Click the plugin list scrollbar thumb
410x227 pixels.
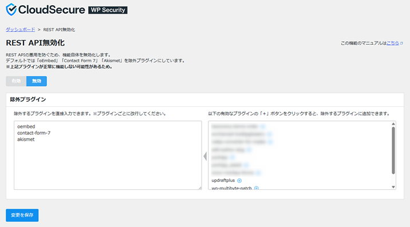393,150
